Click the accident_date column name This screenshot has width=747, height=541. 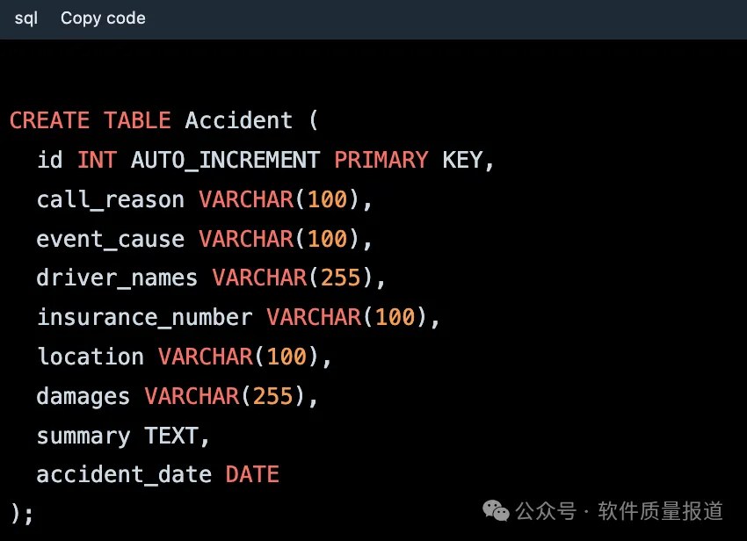(124, 475)
